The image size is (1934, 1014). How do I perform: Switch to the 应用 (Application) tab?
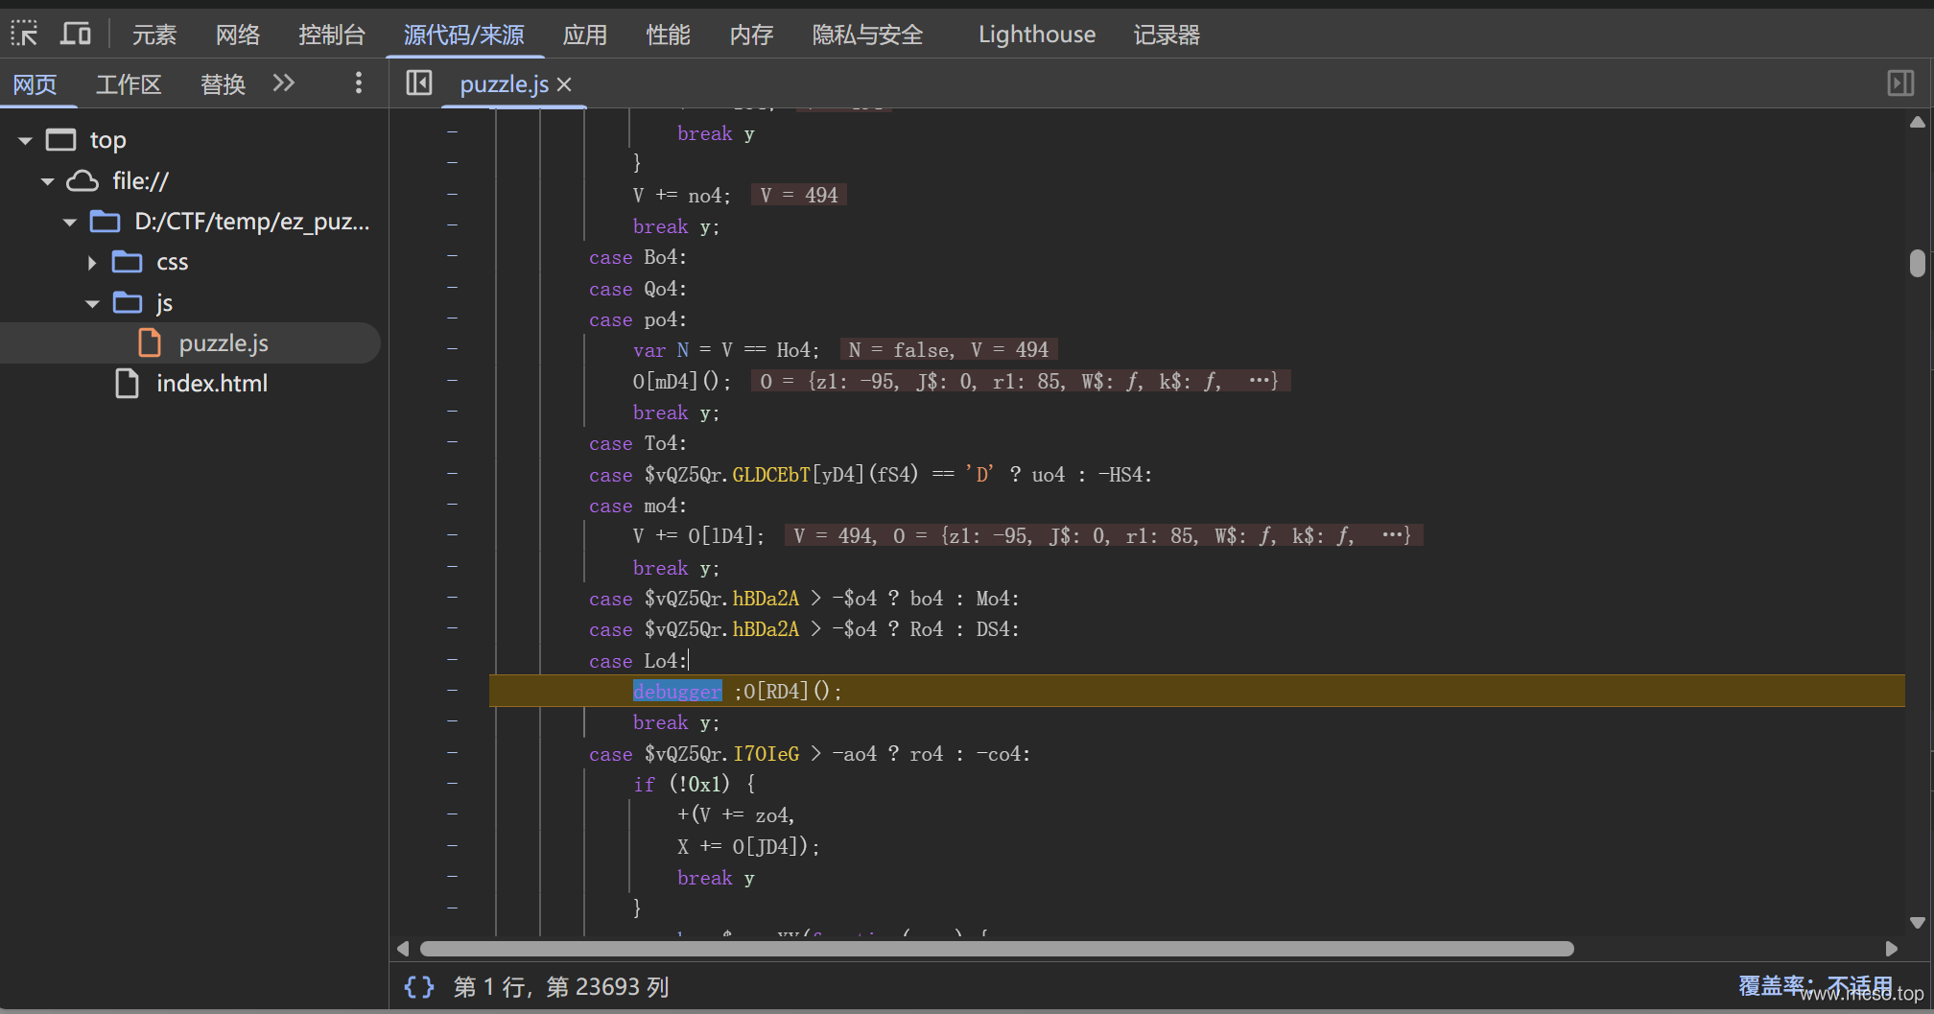coord(585,35)
